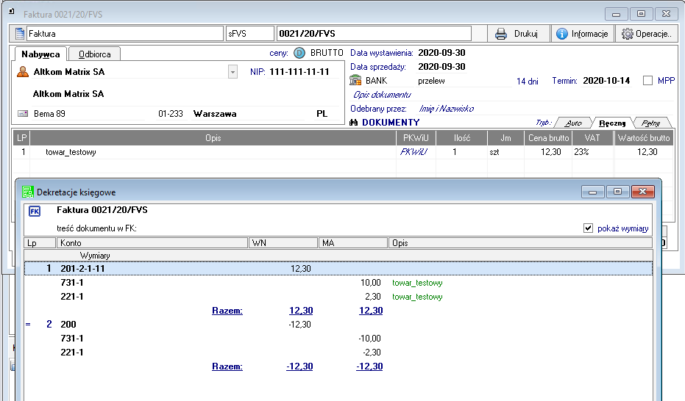Click the document icon beside Faktura field
The image size is (685, 401).
click(20, 34)
